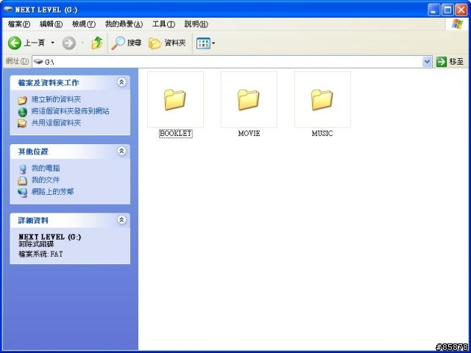Select the MOVIE folder thumbnail
Image resolution: width=471 pixels, height=353 pixels.
(x=249, y=99)
